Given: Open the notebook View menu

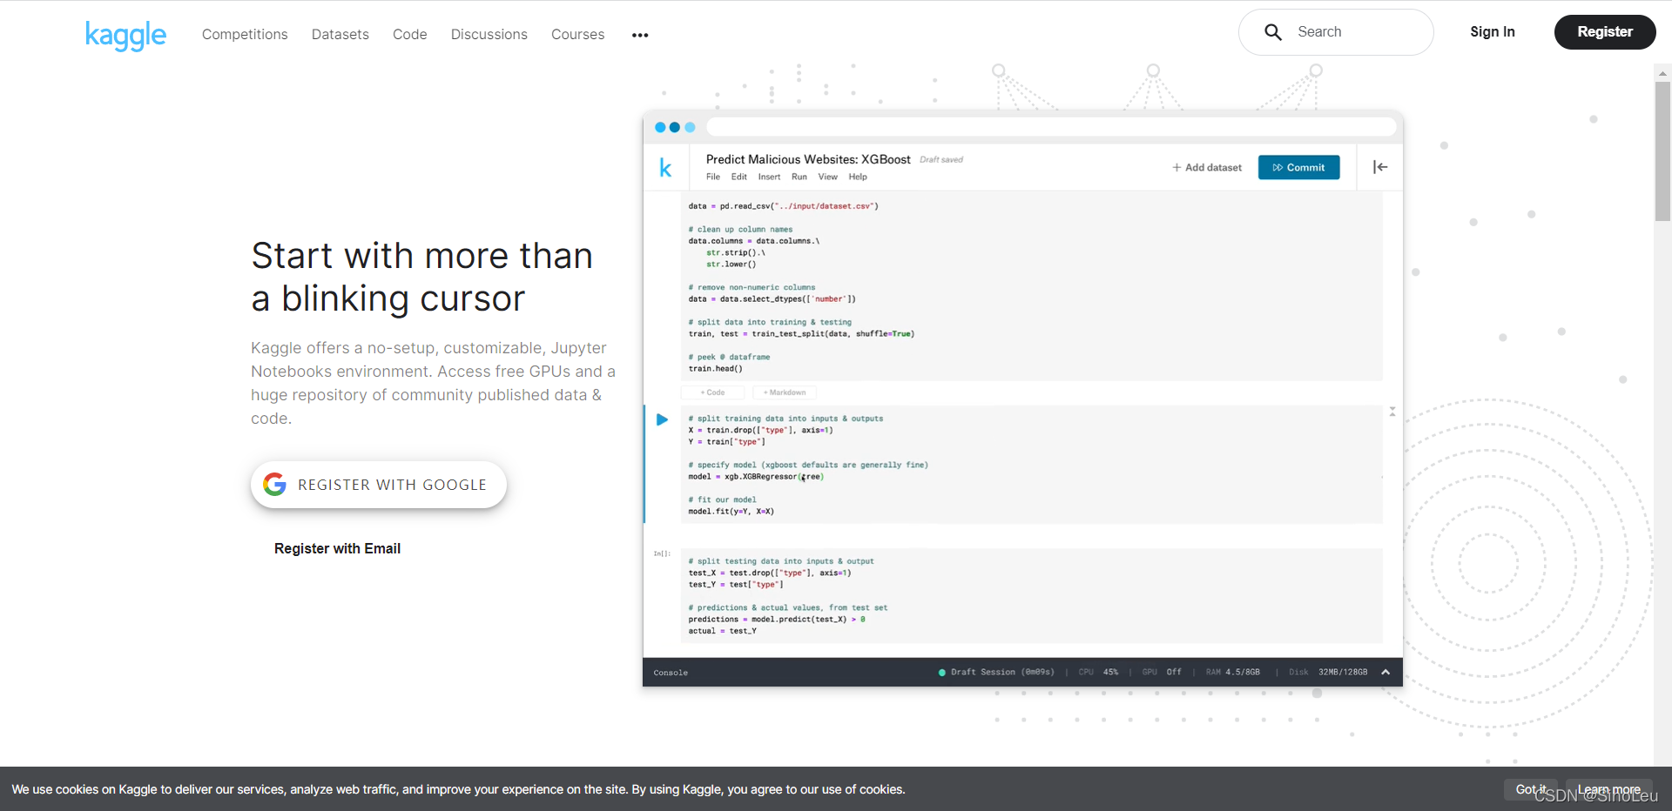Looking at the screenshot, I should pyautogui.click(x=827, y=177).
